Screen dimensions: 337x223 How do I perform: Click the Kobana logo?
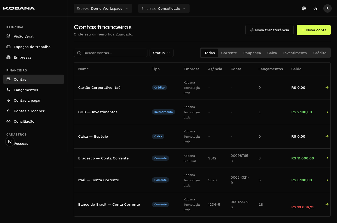coord(19,8)
